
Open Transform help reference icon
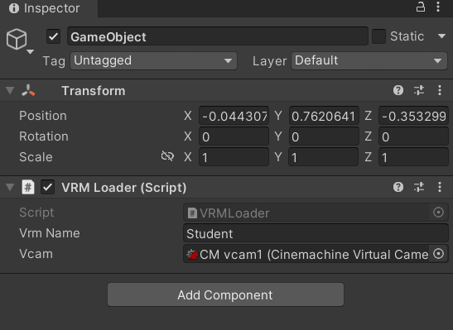398,90
